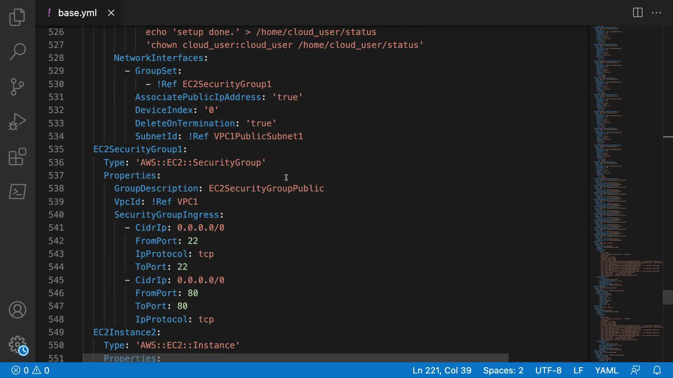Click the vertical scrollbar thumb

[668, 297]
